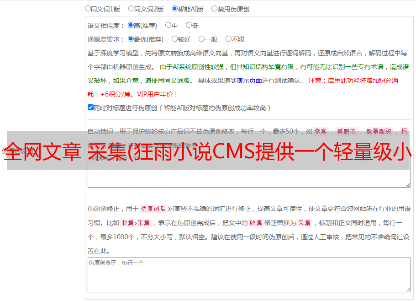Set 语义相似度 to 高(推荐)
The width and height of the screenshot is (416, 301).
click(x=131, y=25)
